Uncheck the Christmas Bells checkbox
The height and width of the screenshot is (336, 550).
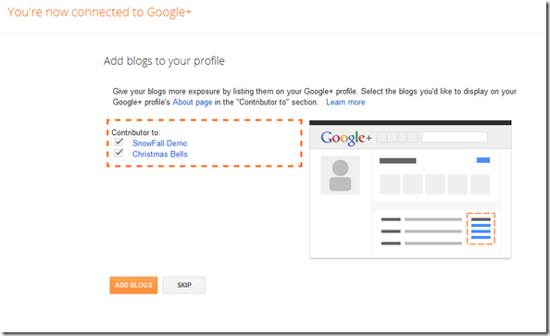pos(119,154)
